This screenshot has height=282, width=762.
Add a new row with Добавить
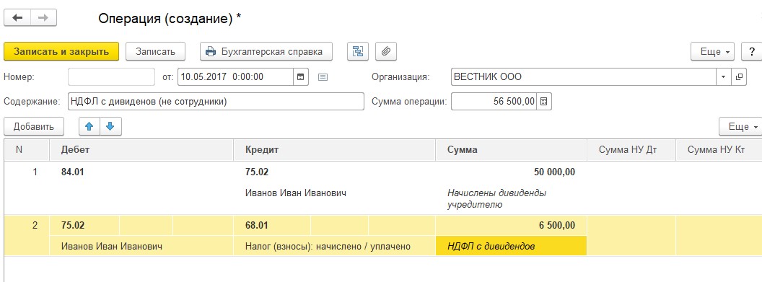pos(33,127)
